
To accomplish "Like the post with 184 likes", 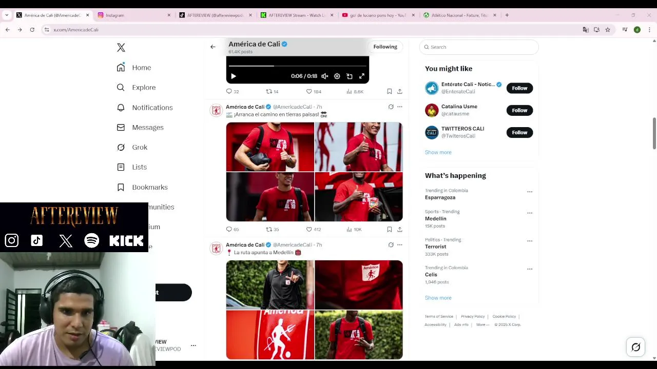I will click(x=314, y=91).
